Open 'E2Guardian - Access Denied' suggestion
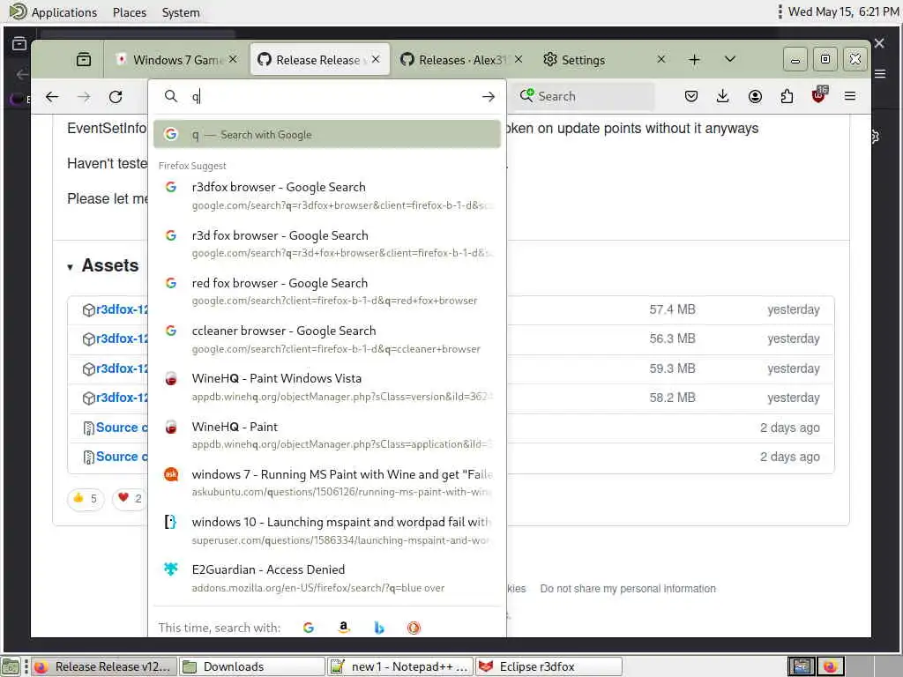This screenshot has width=903, height=677. click(326, 578)
